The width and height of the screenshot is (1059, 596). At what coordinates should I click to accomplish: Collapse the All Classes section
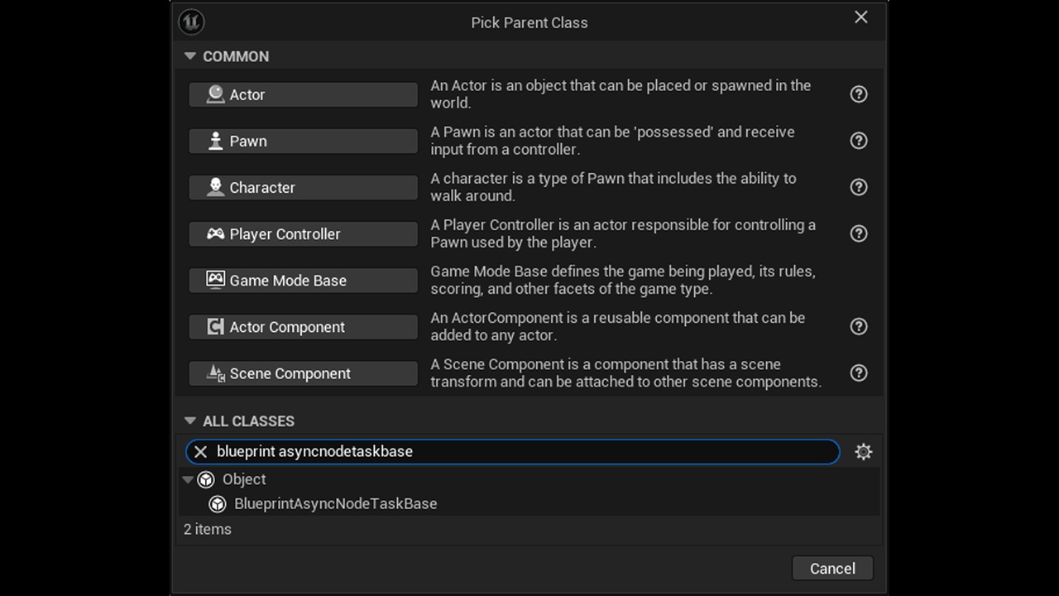(x=190, y=421)
